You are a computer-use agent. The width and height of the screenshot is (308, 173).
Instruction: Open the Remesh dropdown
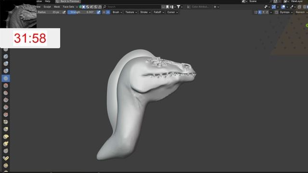tap(301, 12)
